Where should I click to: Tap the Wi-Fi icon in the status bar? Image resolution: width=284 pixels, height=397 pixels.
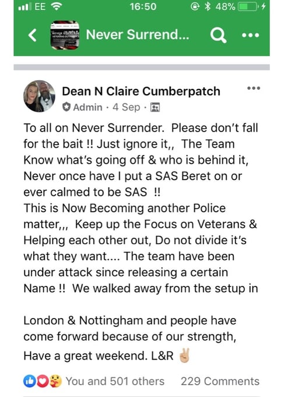(57, 6)
